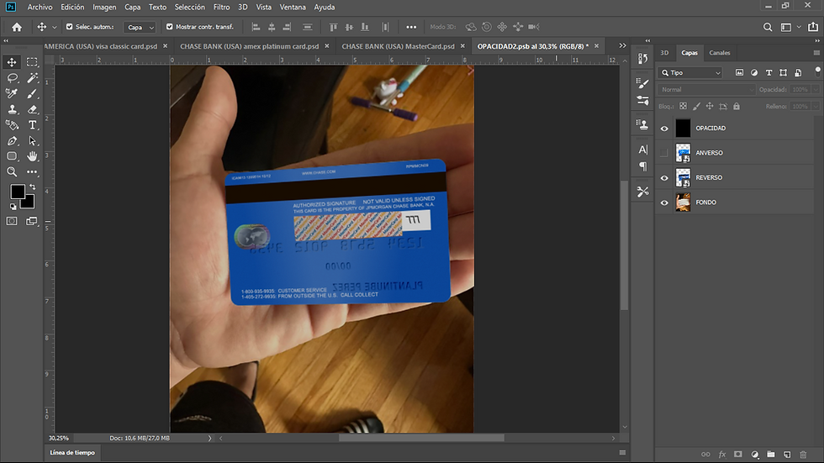Open the Edit Toolbar three-dots menu

click(32, 171)
